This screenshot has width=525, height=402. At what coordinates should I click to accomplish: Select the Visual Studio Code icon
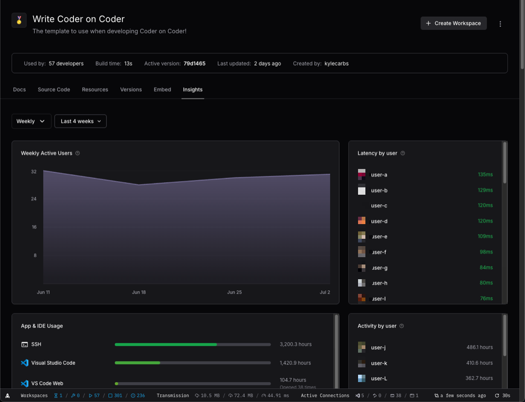24,363
